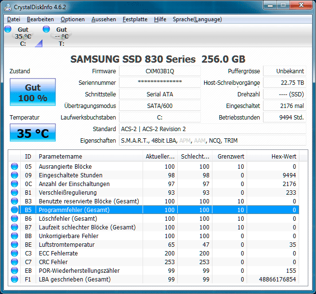Viewport: 316px width, 294px height.
Task: Open the Datei menu
Action: pos(13,19)
